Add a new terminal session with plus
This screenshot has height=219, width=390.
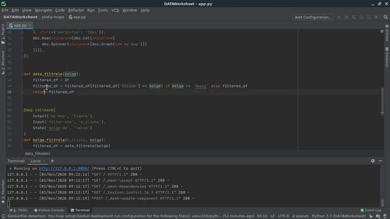[52, 161]
